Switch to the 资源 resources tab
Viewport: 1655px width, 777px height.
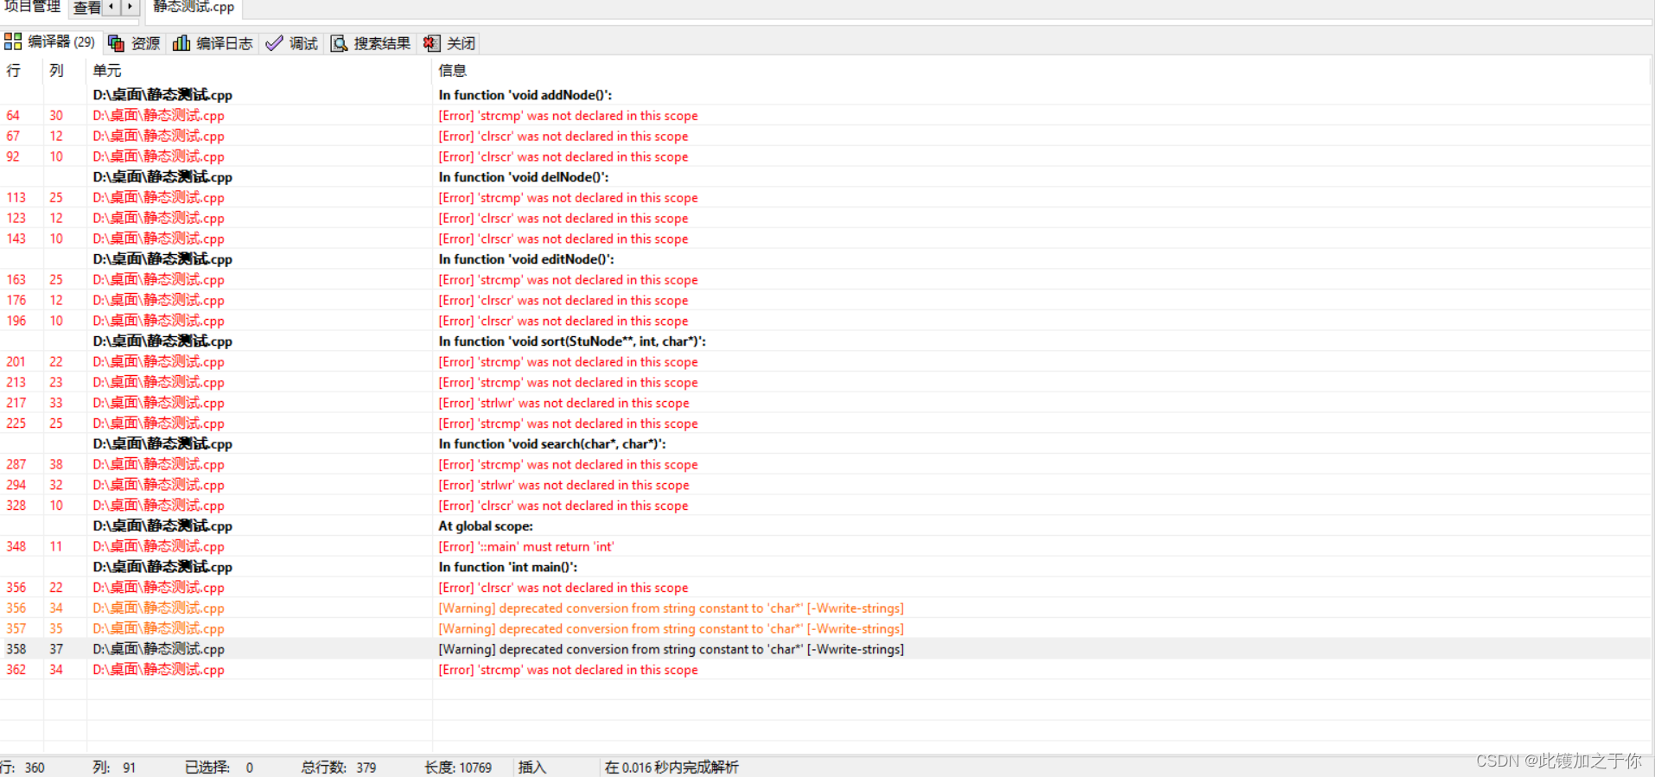[x=135, y=43]
